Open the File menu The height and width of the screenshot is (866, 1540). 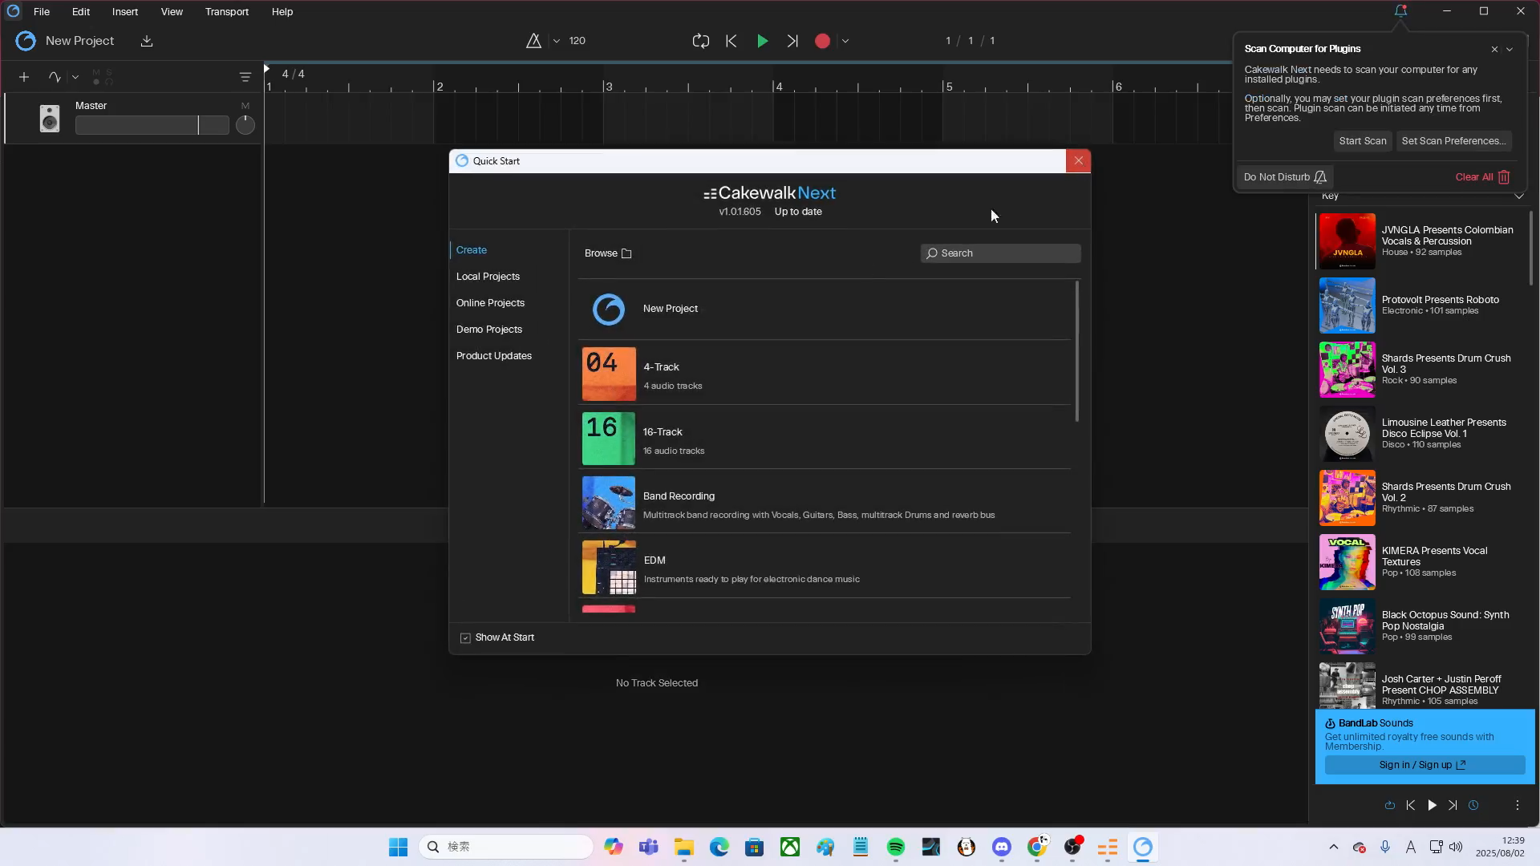point(42,12)
